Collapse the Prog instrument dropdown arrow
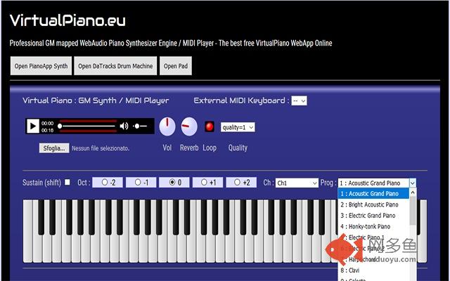Screen dimensions: 450x281 click(413, 183)
